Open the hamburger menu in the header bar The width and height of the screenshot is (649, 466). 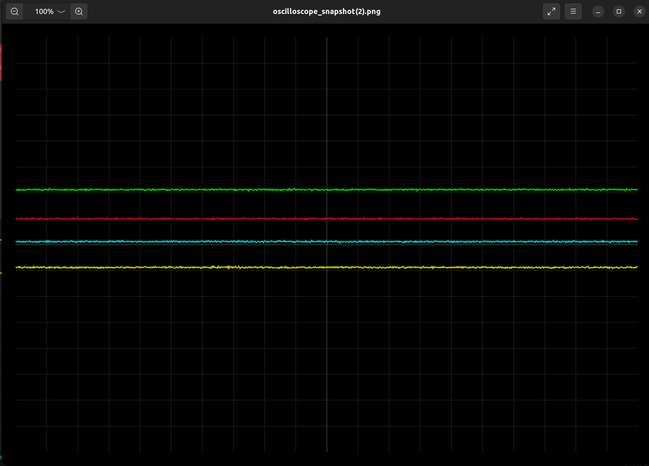(x=573, y=11)
